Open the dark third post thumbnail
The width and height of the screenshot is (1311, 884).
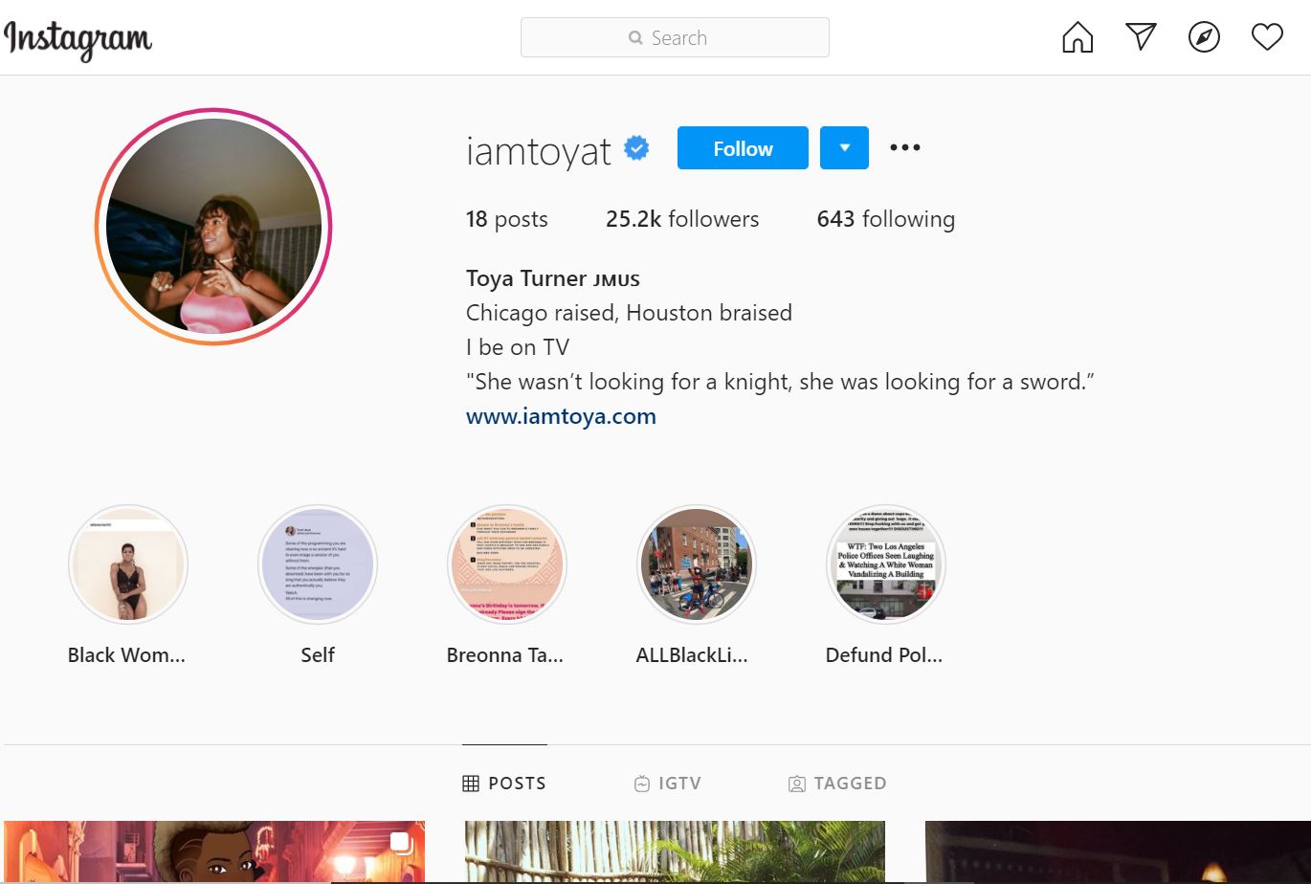pos(1118,851)
